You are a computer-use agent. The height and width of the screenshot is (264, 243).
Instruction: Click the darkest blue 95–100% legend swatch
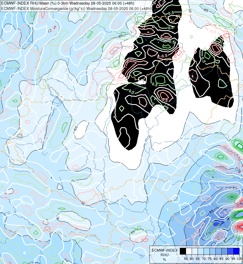point(237,251)
